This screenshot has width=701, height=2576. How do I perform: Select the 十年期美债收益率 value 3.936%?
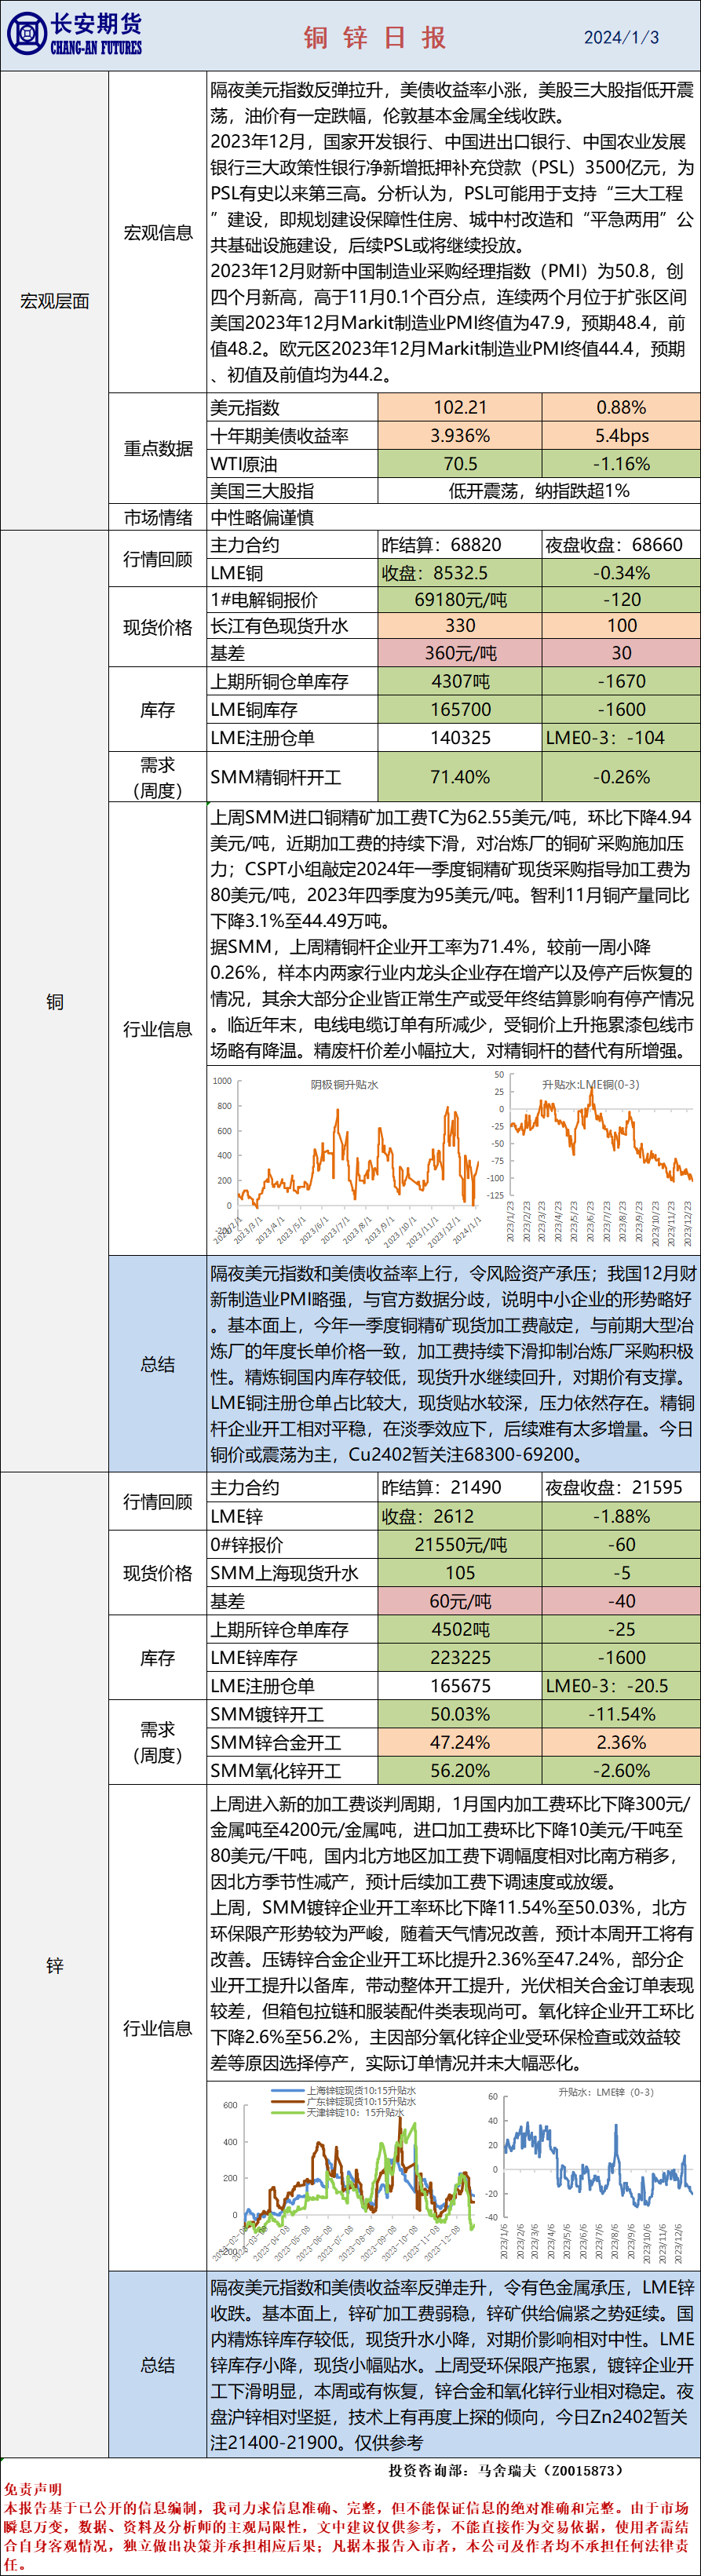(460, 435)
